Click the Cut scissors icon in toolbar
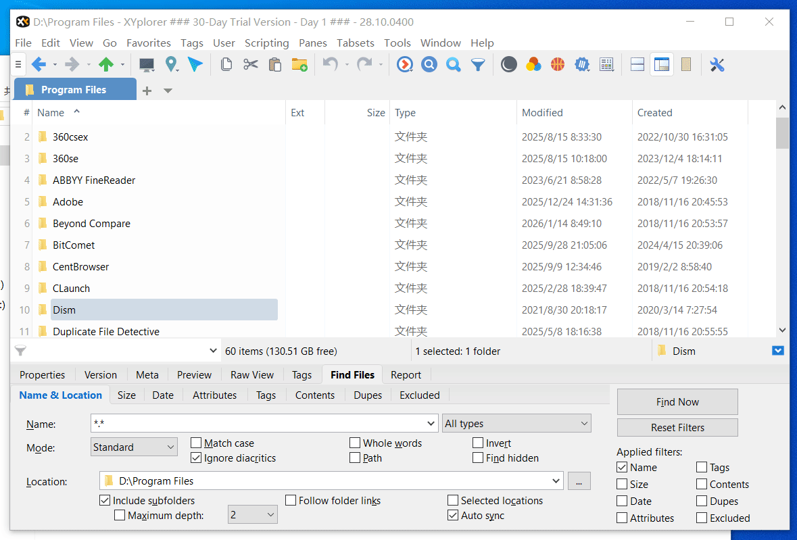797x540 pixels. (251, 65)
